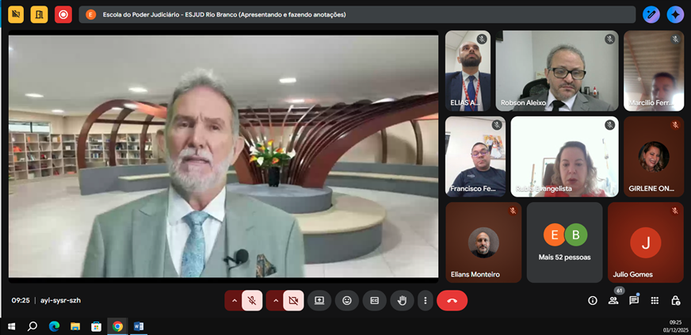Raise your hand in meeting
Viewport: 691px width, 335px height.
(402, 301)
